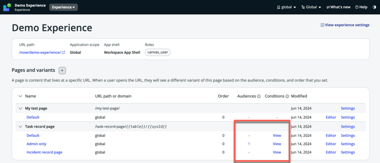Collapse all rows with Name header chevron
Screen dimensions: 380x163
(x=20, y=96)
